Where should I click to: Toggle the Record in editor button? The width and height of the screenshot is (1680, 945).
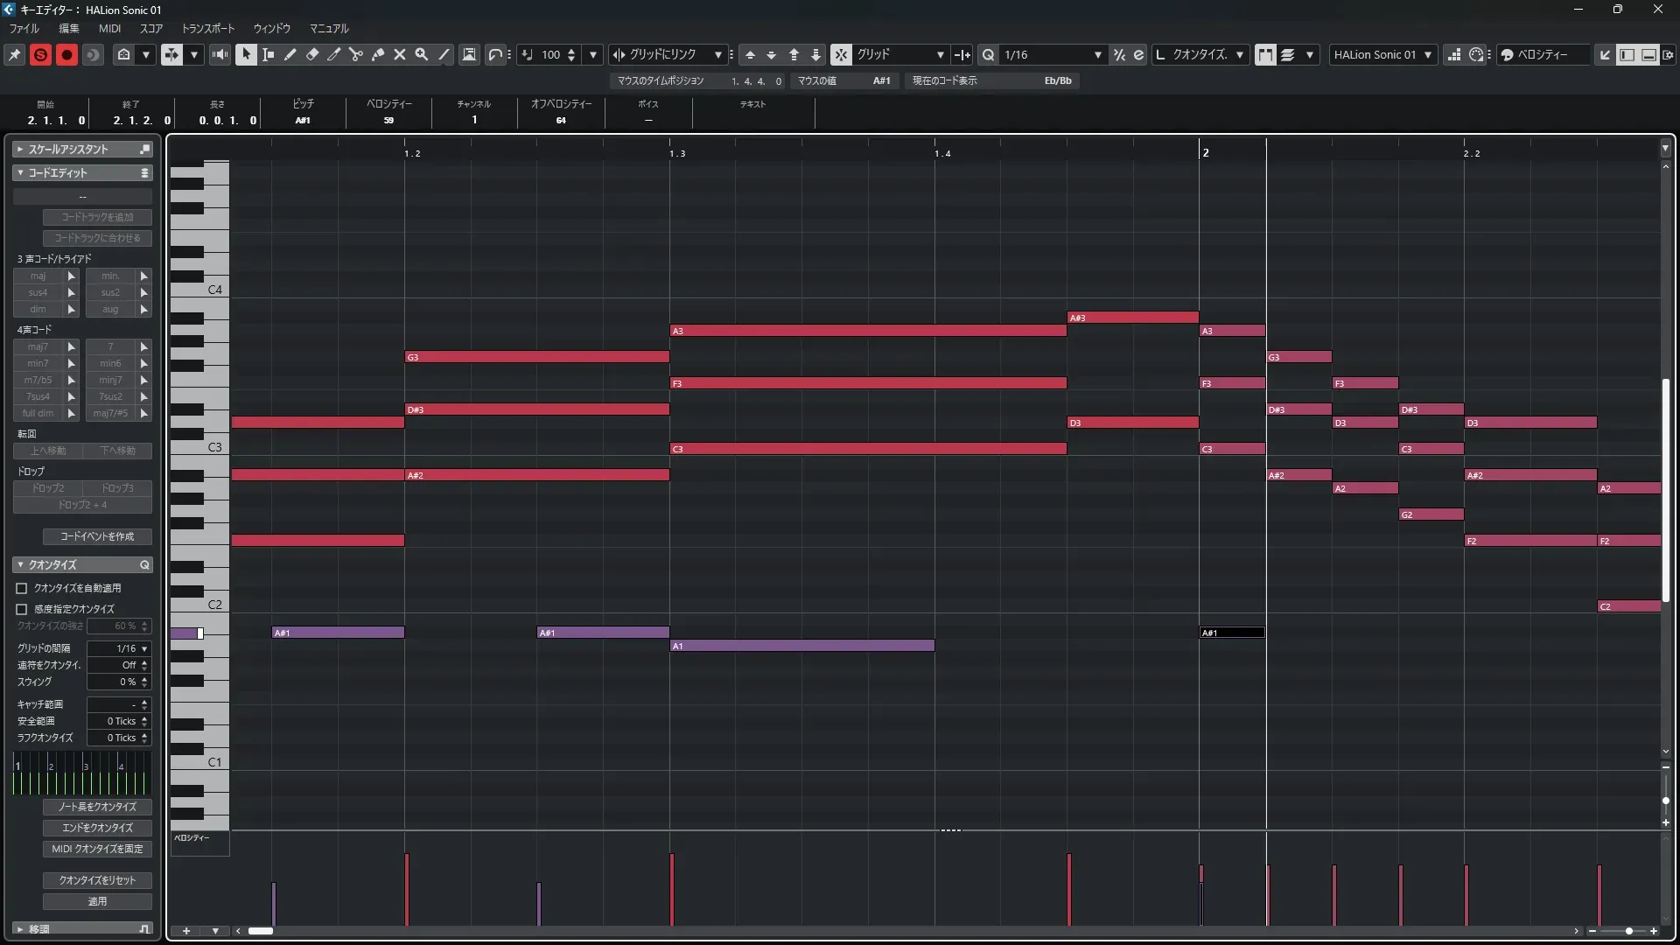coord(66,54)
